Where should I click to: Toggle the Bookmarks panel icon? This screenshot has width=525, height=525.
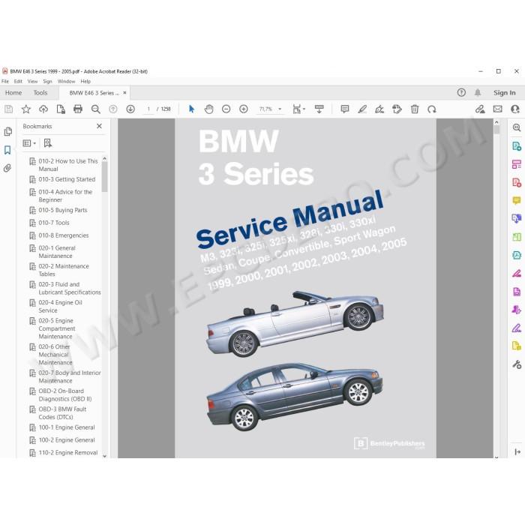click(7, 150)
